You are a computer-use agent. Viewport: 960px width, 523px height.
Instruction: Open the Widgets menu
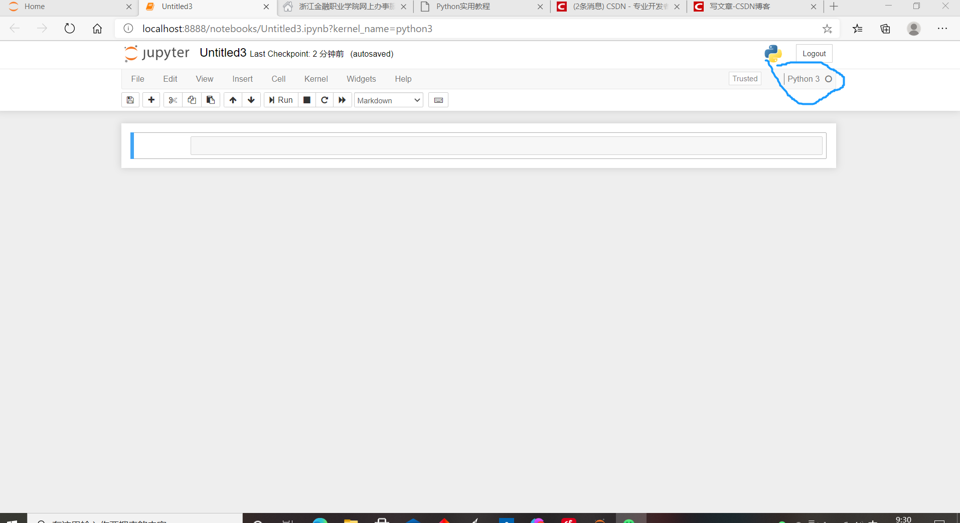pyautogui.click(x=361, y=79)
